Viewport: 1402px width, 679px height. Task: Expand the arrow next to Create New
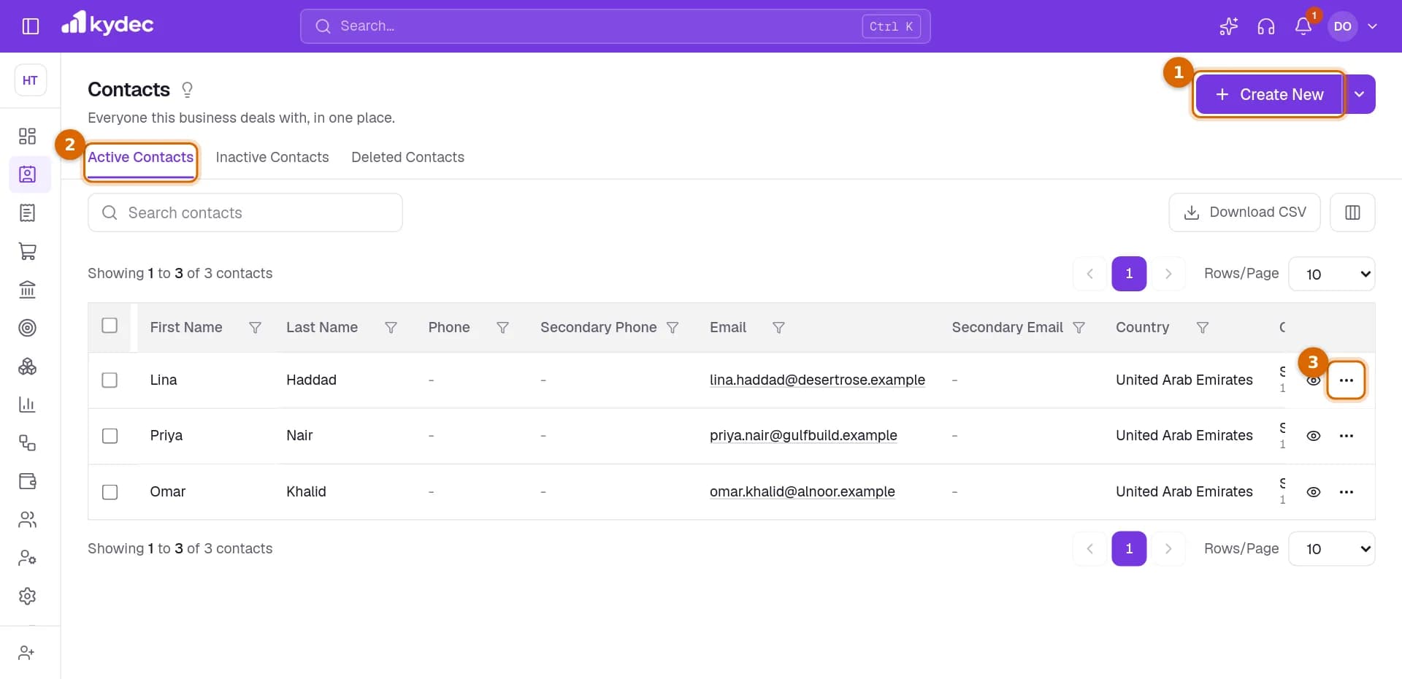click(1360, 94)
